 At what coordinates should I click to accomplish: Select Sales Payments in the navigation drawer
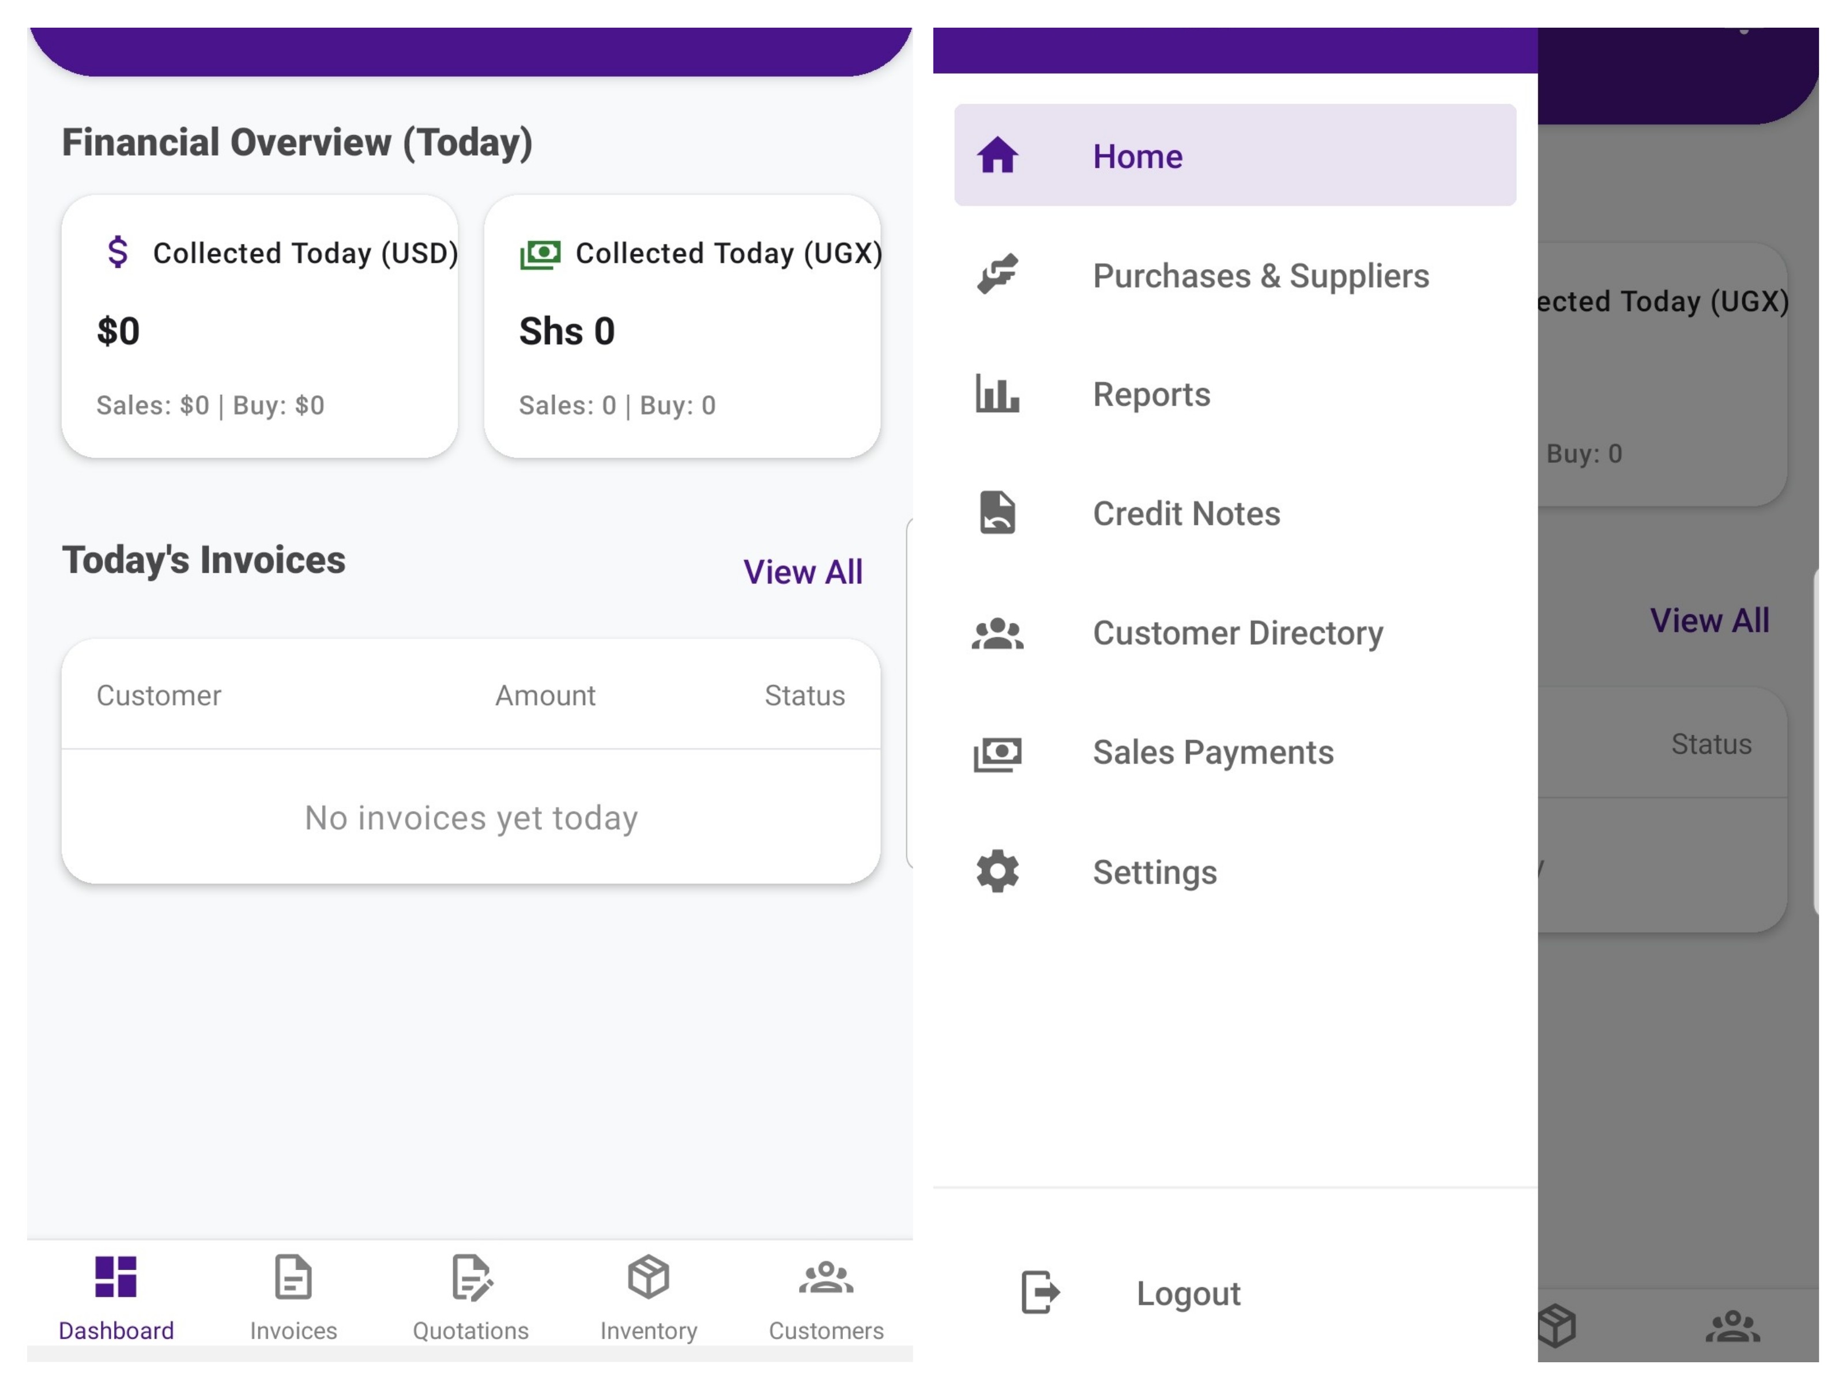point(1212,751)
